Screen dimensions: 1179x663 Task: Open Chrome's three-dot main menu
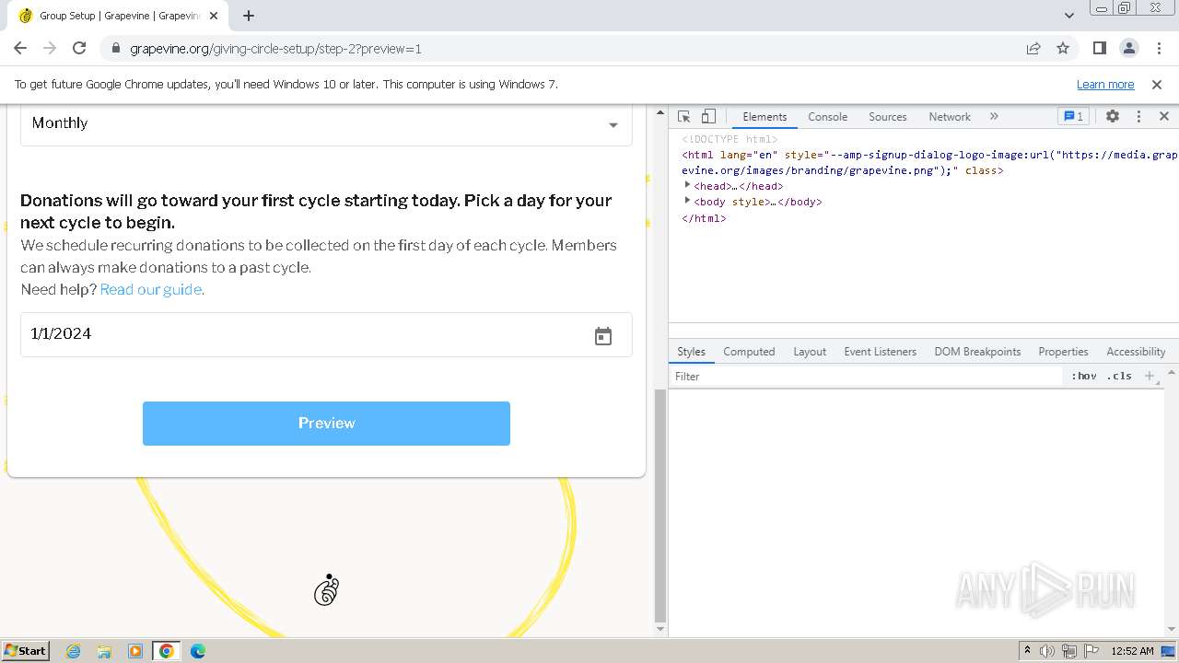(x=1159, y=49)
